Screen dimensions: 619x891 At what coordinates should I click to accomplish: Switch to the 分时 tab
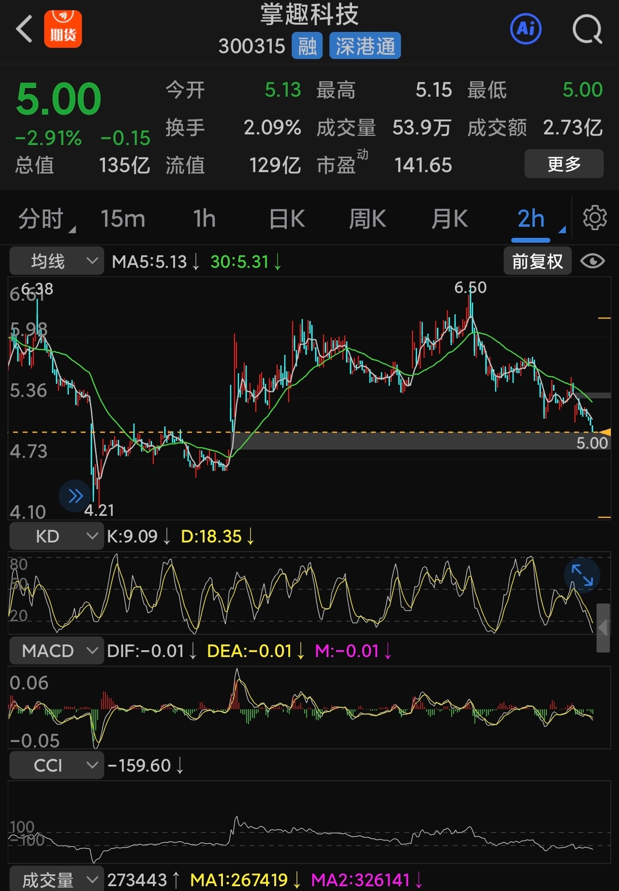click(41, 219)
